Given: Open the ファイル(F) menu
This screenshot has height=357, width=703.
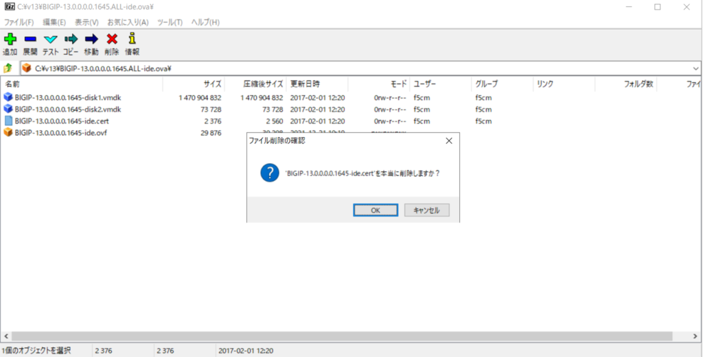Looking at the screenshot, I should pos(19,22).
